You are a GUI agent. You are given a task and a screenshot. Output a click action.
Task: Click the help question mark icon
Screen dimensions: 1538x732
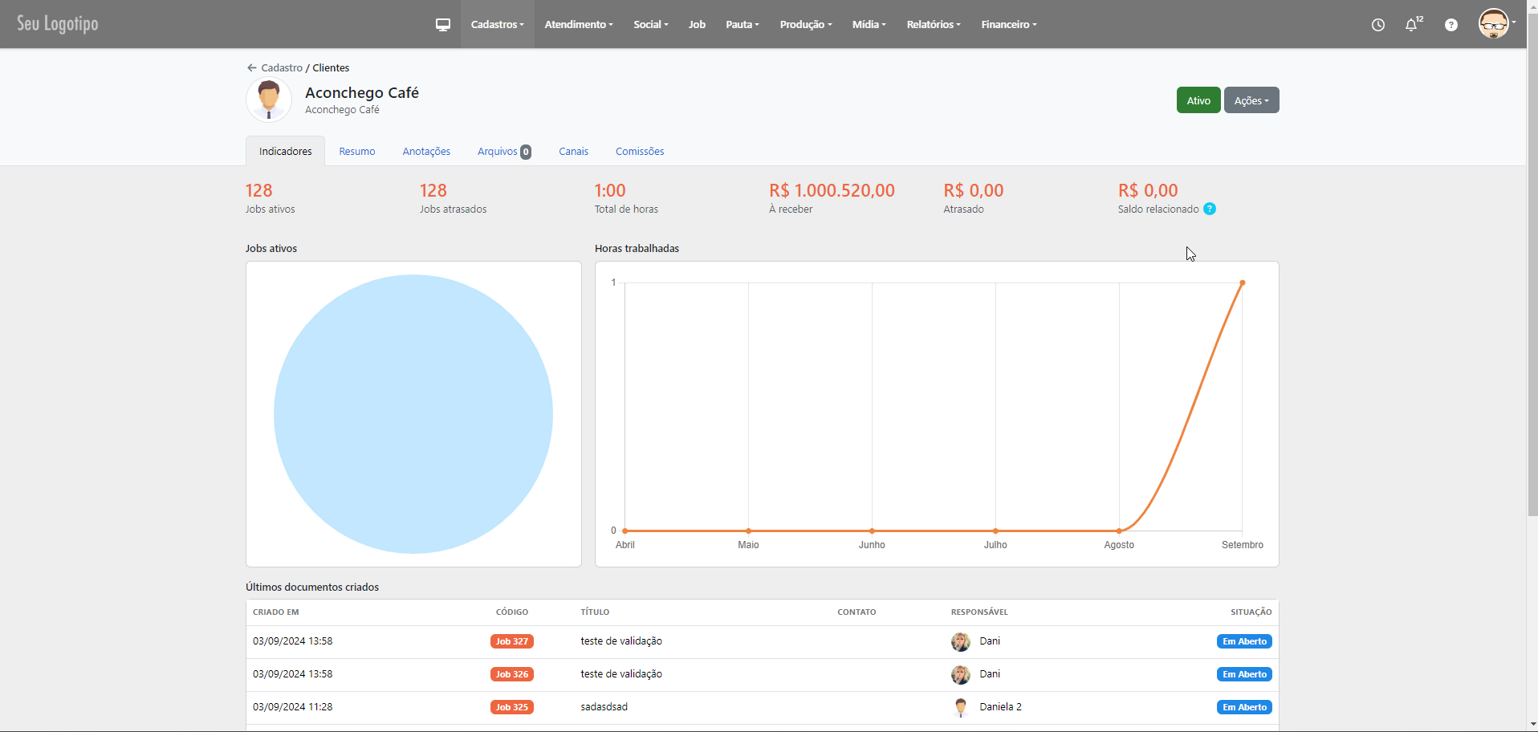(1451, 25)
